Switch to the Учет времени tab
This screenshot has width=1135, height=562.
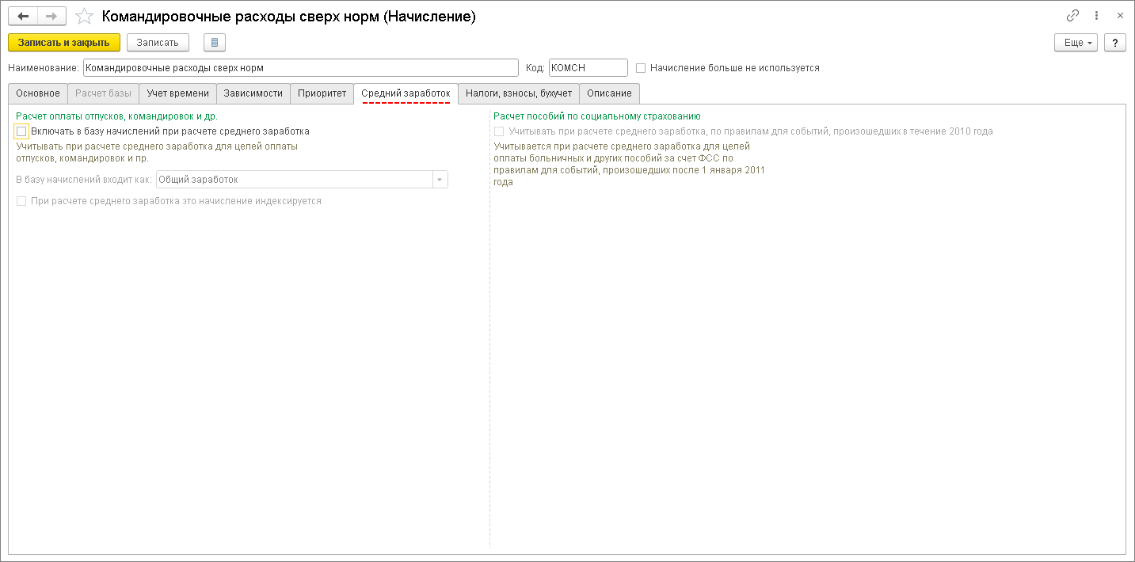(177, 93)
